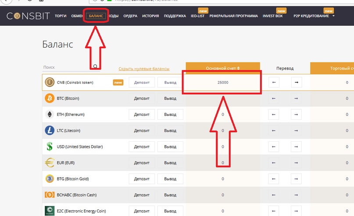354x216 pixels.
Task: Transfer CNB right with arrow button
Action: point(297,82)
